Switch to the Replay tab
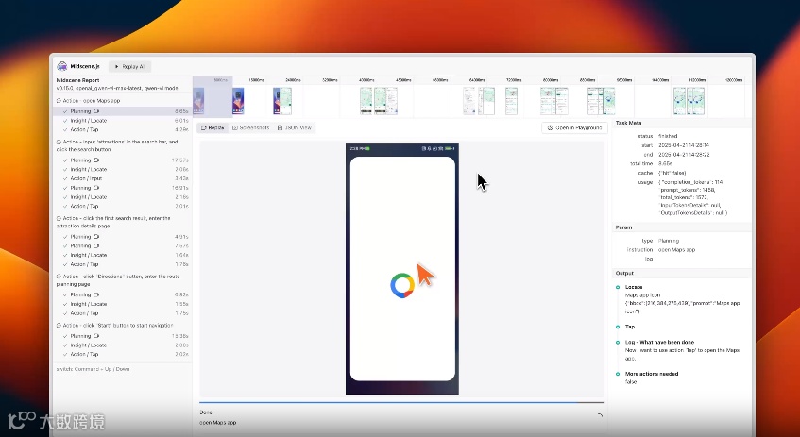Image resolution: width=800 pixels, height=437 pixels. (x=213, y=127)
